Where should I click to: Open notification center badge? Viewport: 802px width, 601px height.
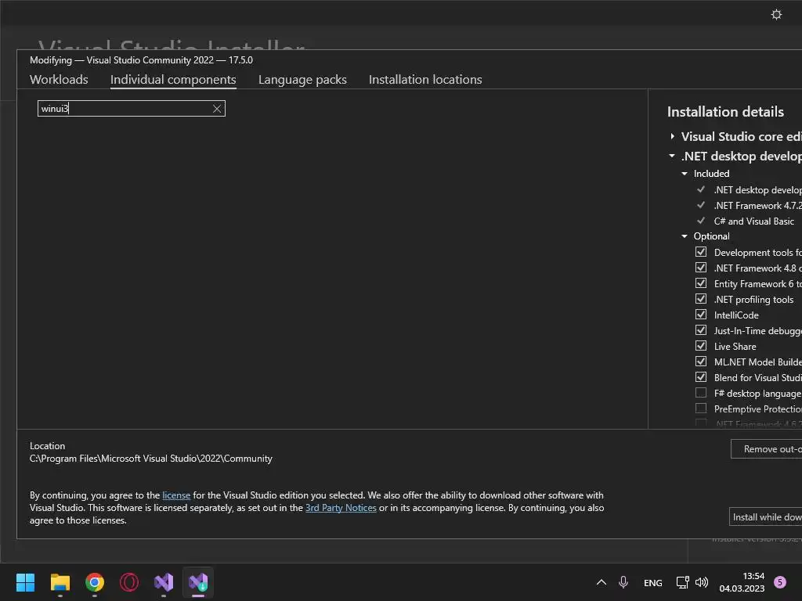pyautogui.click(x=779, y=582)
